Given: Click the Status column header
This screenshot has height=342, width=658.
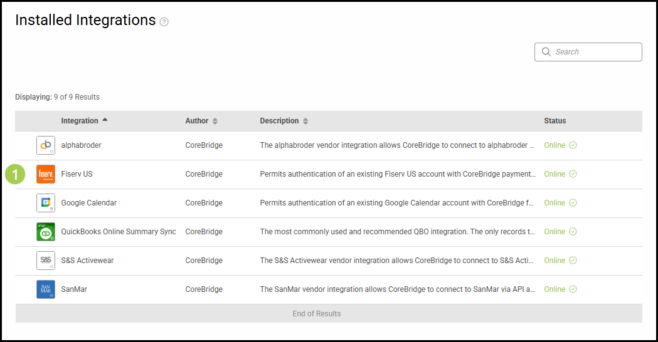Looking at the screenshot, I should (555, 121).
